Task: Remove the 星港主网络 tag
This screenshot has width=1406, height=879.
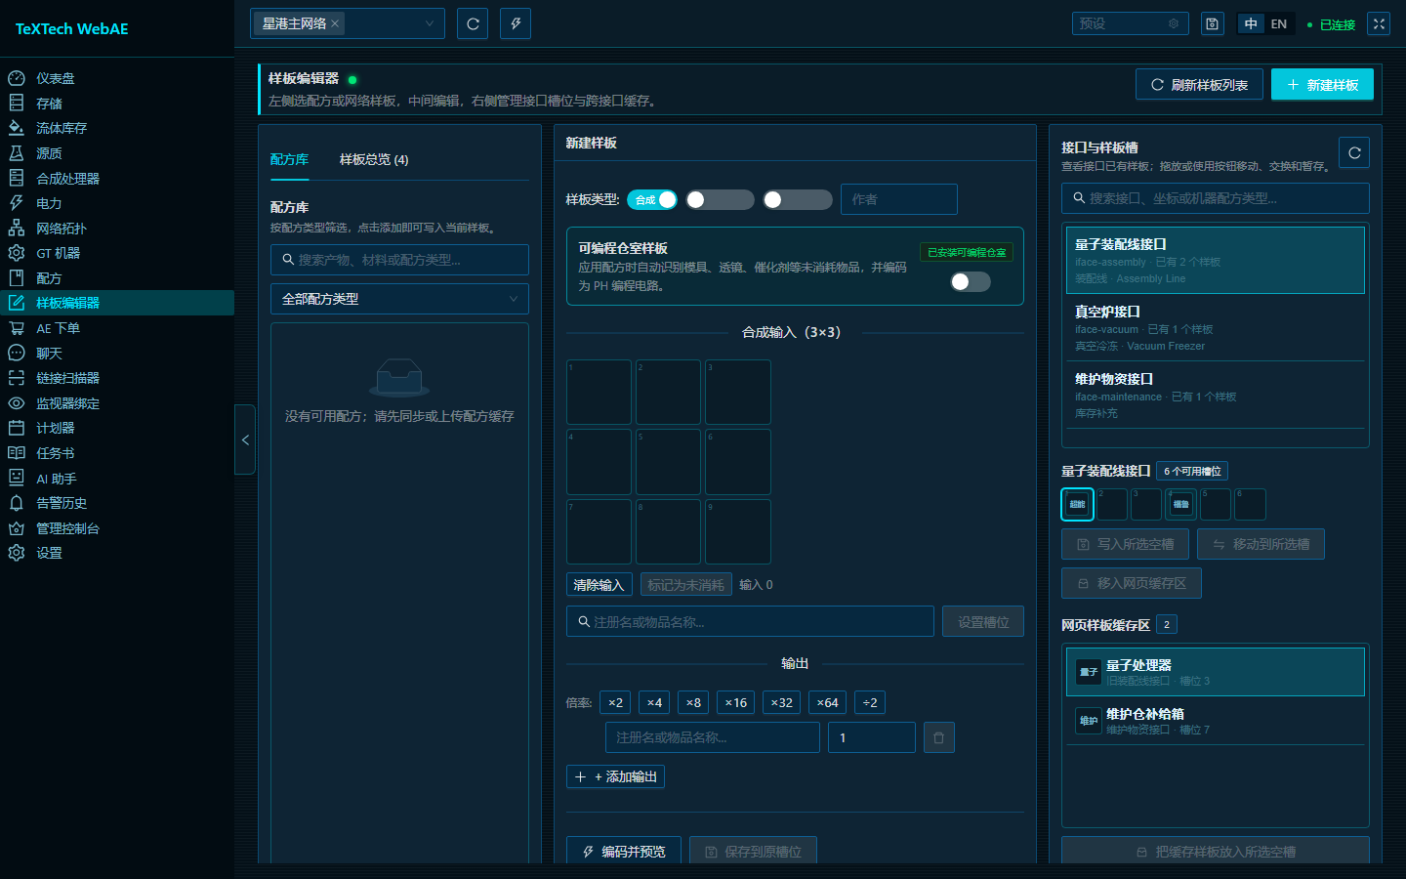Action: pos(335,23)
